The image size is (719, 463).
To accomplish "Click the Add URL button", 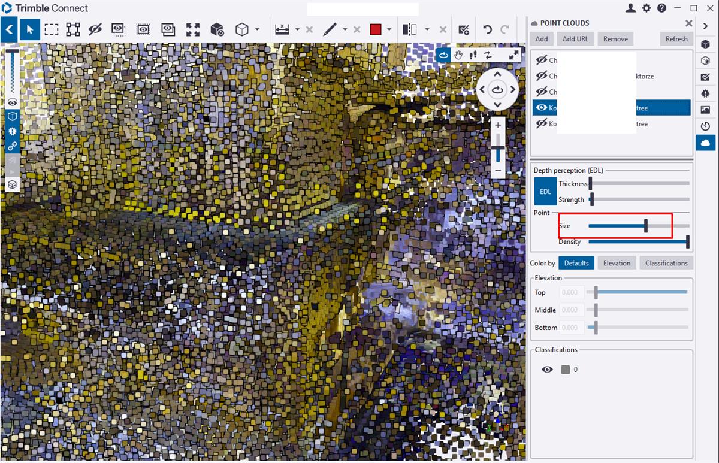I will (x=575, y=38).
